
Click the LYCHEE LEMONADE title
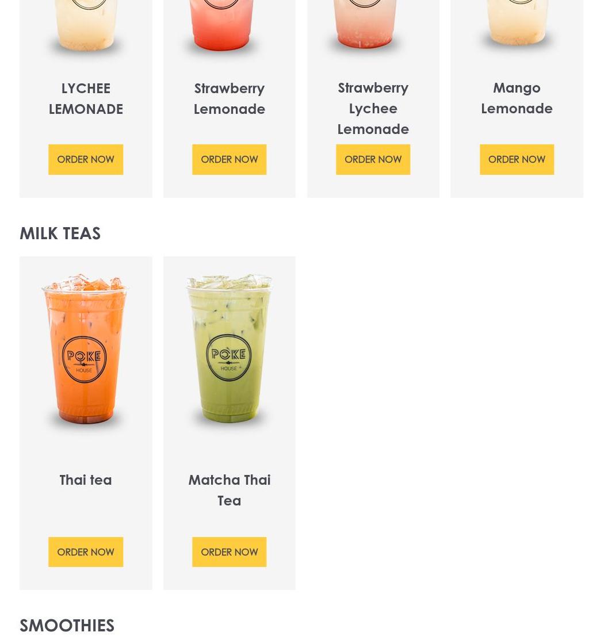[86, 99]
